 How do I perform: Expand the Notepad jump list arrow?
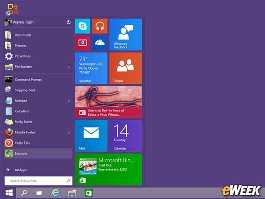click(x=69, y=101)
